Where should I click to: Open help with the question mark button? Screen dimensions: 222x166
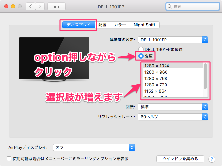click(x=212, y=159)
